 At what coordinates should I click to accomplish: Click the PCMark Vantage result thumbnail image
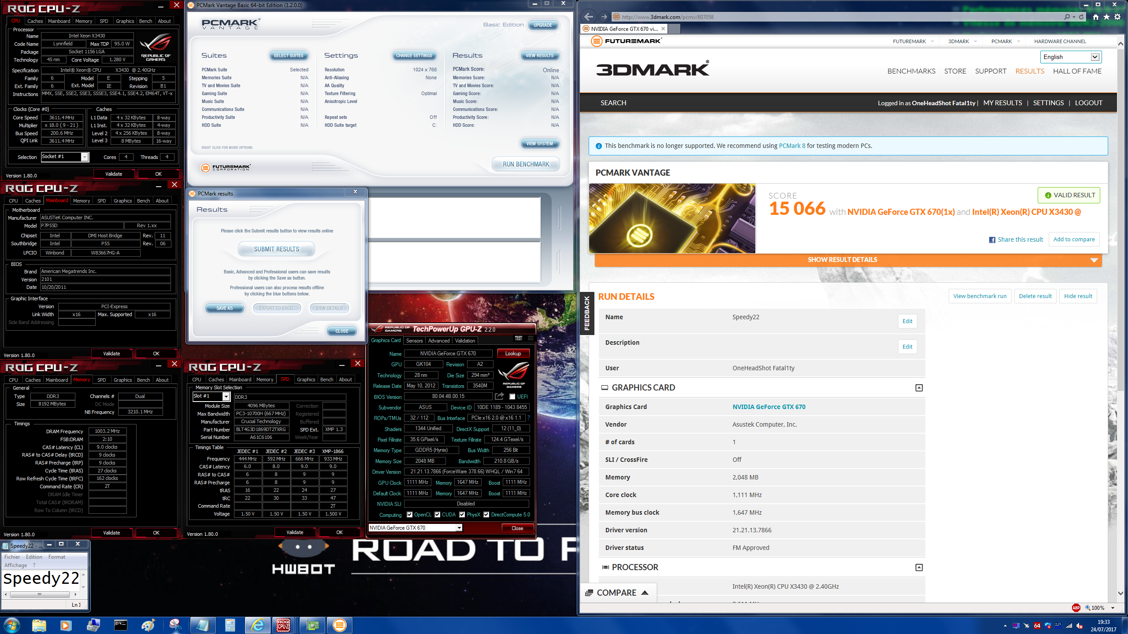coord(672,218)
